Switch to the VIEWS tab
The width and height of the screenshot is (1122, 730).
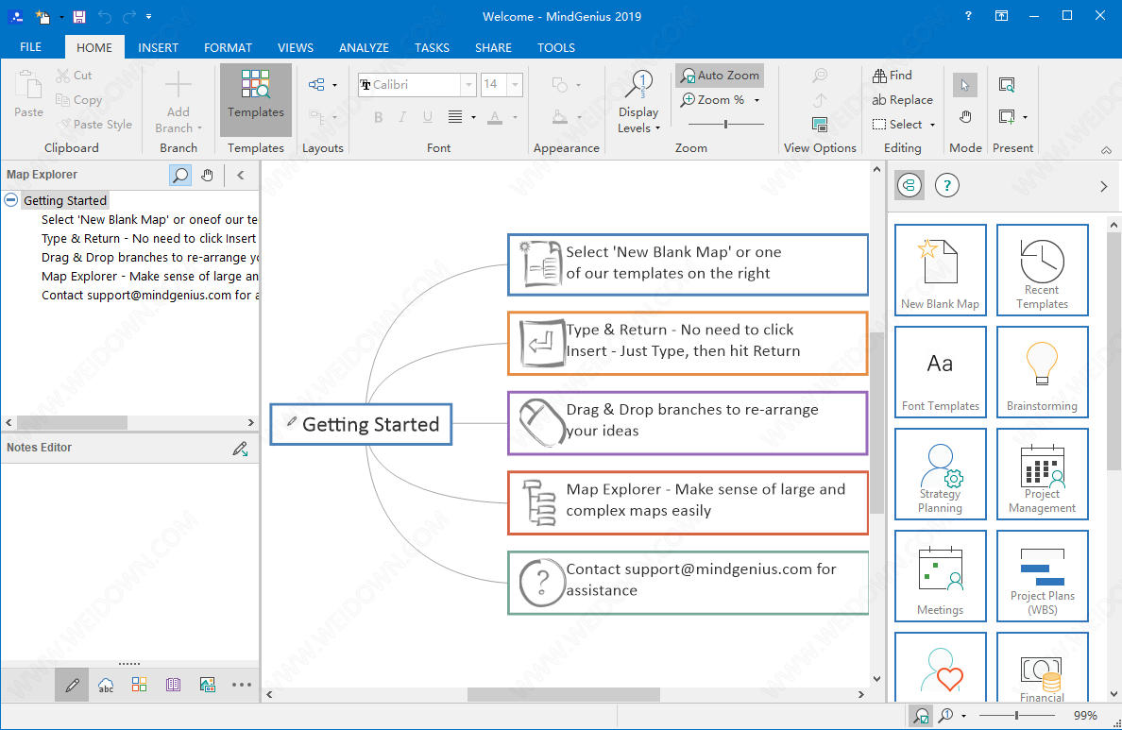pyautogui.click(x=296, y=47)
